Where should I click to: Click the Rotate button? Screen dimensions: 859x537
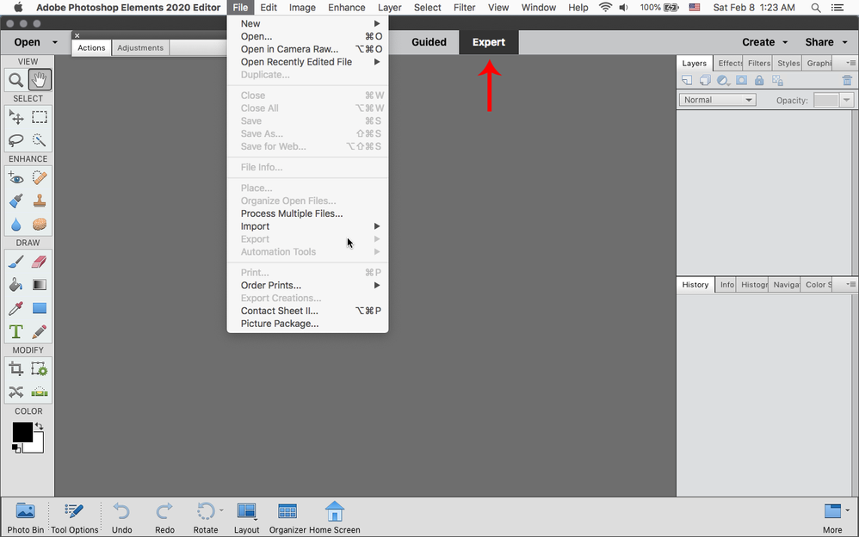[x=206, y=518]
